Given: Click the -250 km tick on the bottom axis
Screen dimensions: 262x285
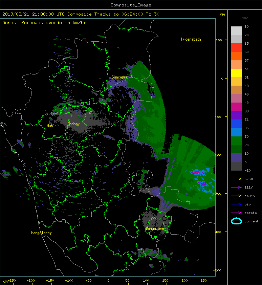Looking at the screenshot, I should tap(12, 281).
